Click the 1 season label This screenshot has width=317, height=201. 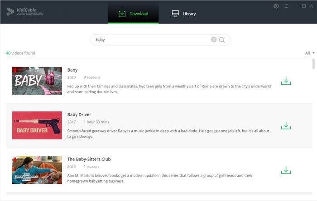pos(91,167)
